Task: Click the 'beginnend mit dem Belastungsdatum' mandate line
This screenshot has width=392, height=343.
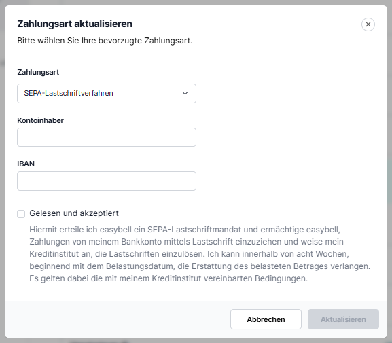Action: click(x=200, y=266)
